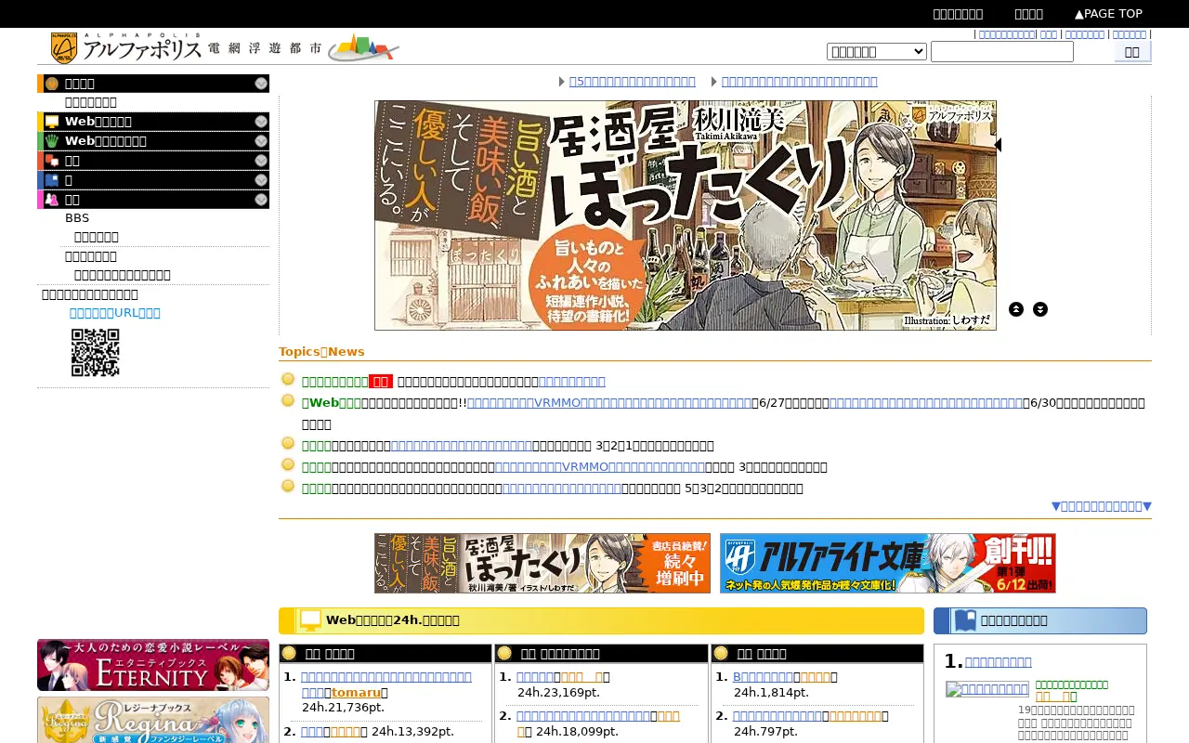The image size is (1189, 743).
Task: Click the search submit button
Action: 1132,52
